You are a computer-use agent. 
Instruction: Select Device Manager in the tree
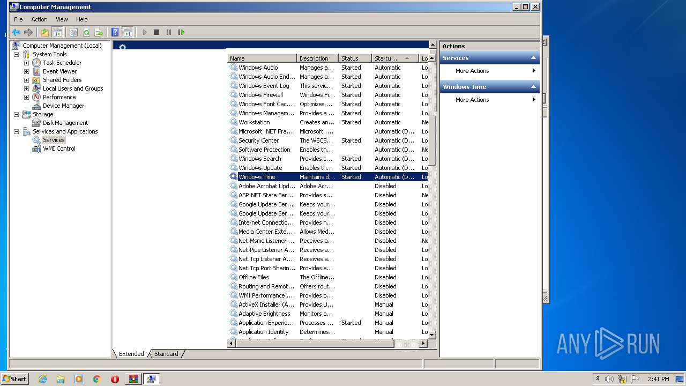[63, 106]
